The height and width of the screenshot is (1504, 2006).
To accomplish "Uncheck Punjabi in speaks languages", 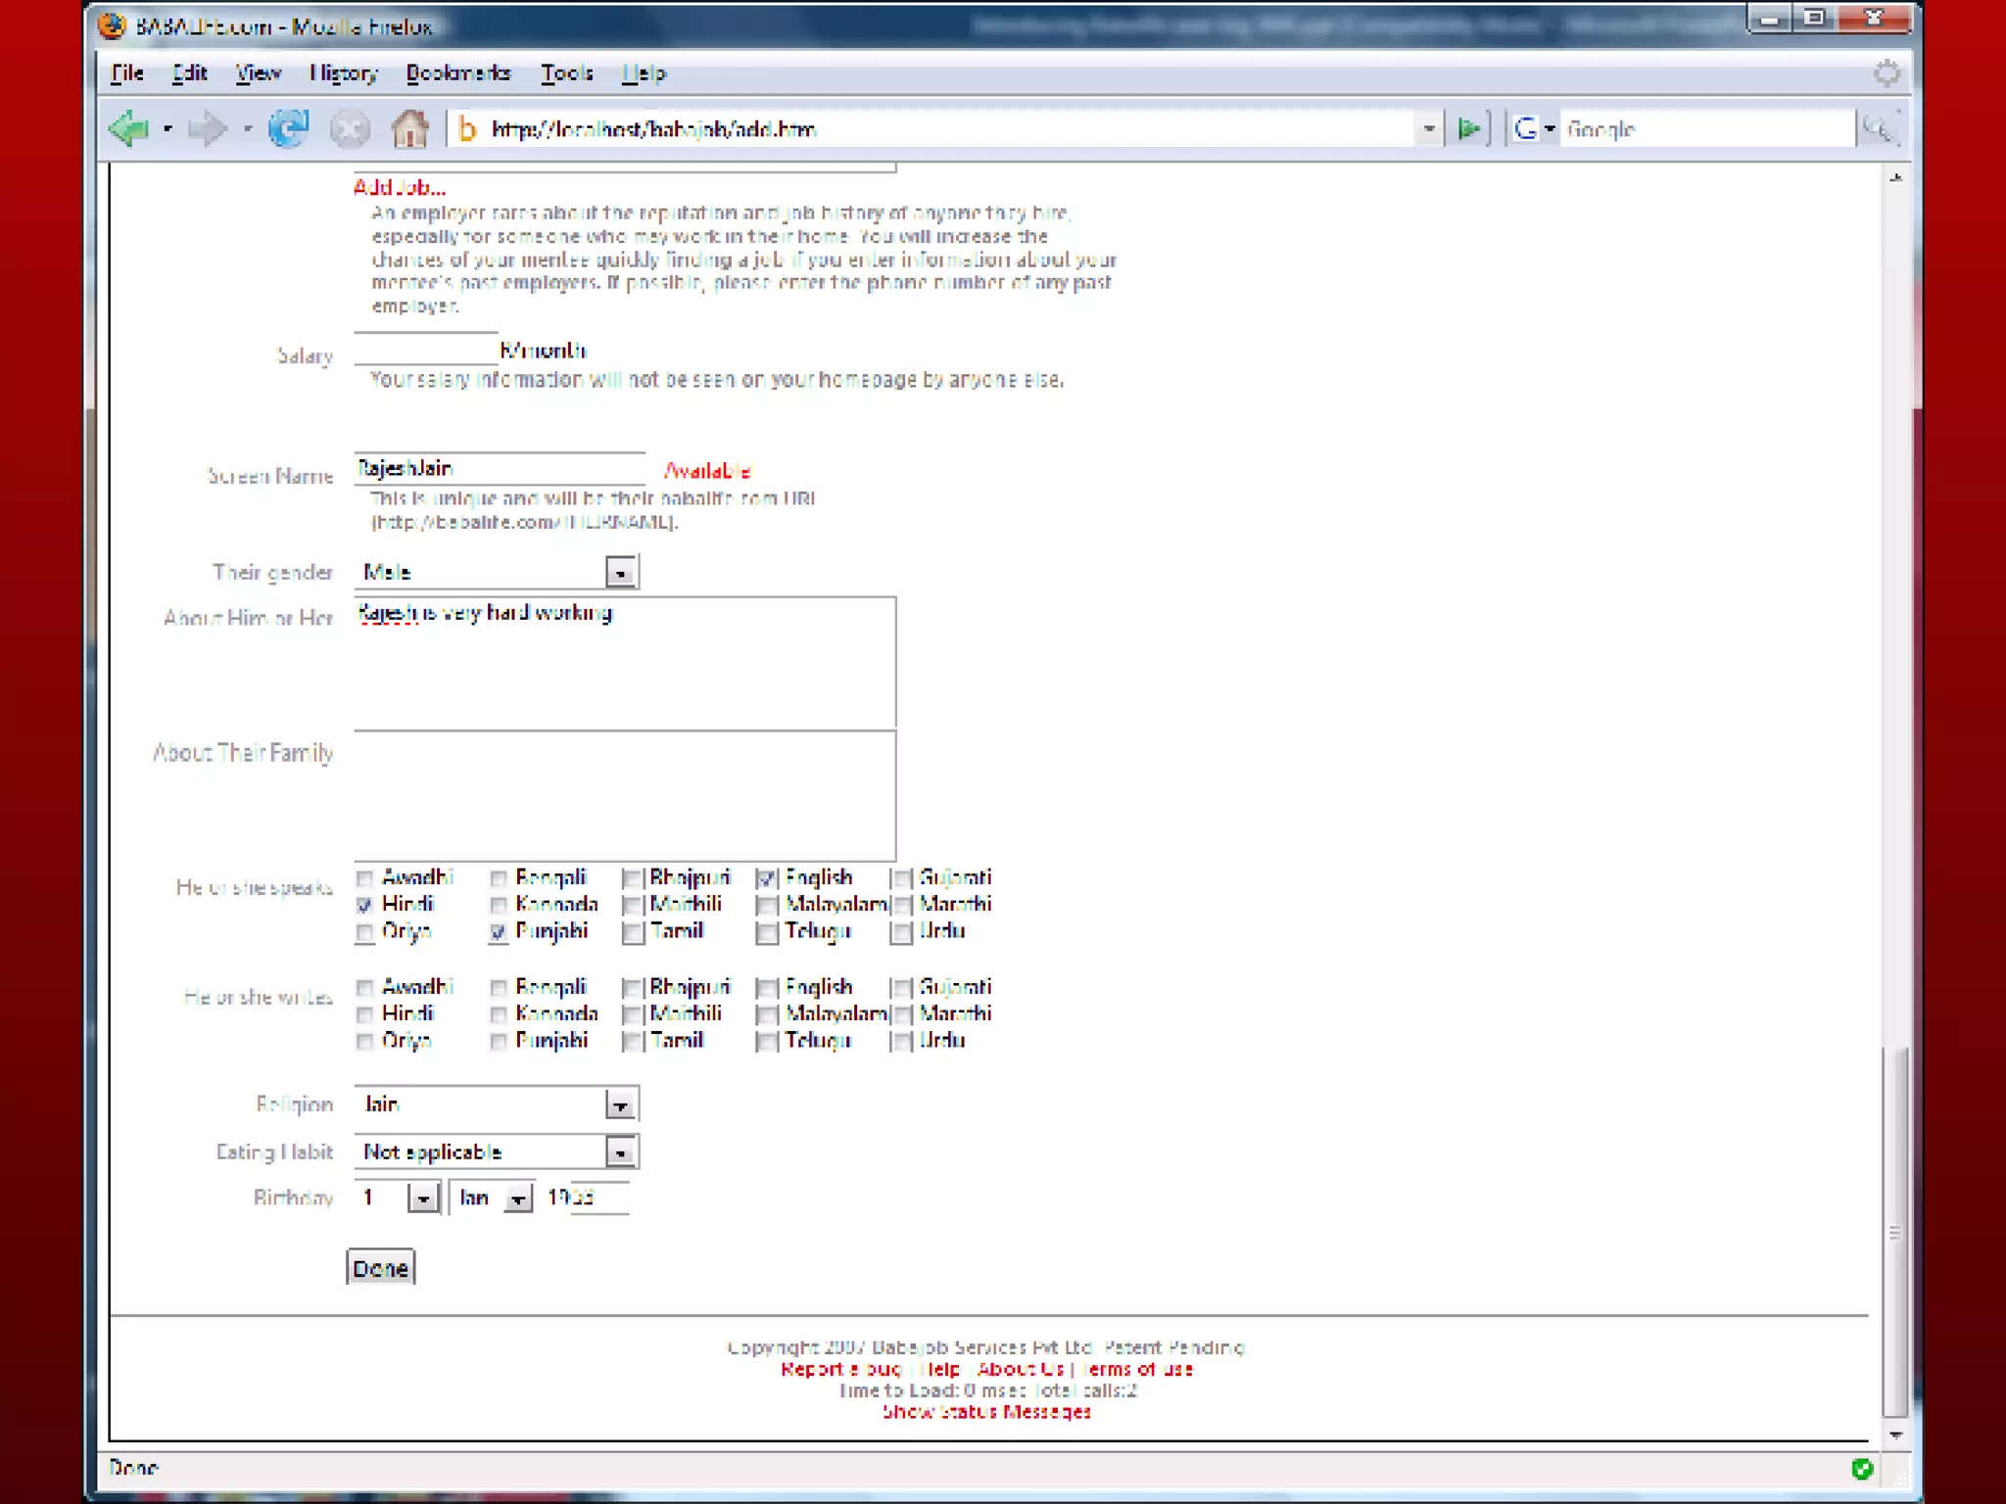I will (x=499, y=932).
